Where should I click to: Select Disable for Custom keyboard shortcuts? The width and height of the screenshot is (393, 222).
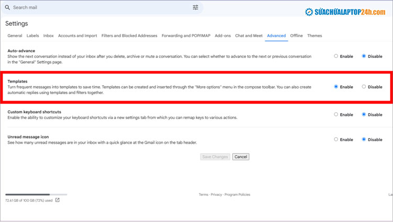point(364,114)
